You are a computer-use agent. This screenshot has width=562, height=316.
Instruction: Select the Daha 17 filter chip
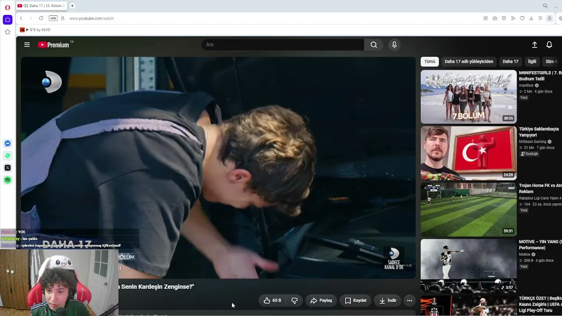[x=510, y=61]
